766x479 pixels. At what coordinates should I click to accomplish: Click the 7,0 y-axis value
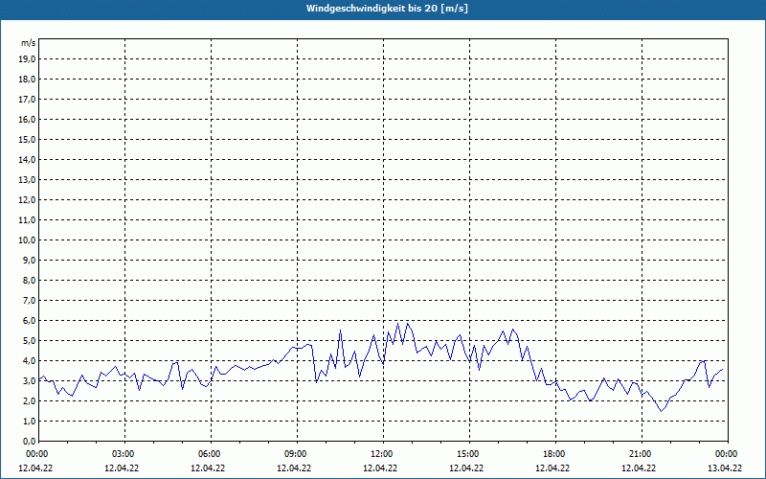[x=29, y=300]
